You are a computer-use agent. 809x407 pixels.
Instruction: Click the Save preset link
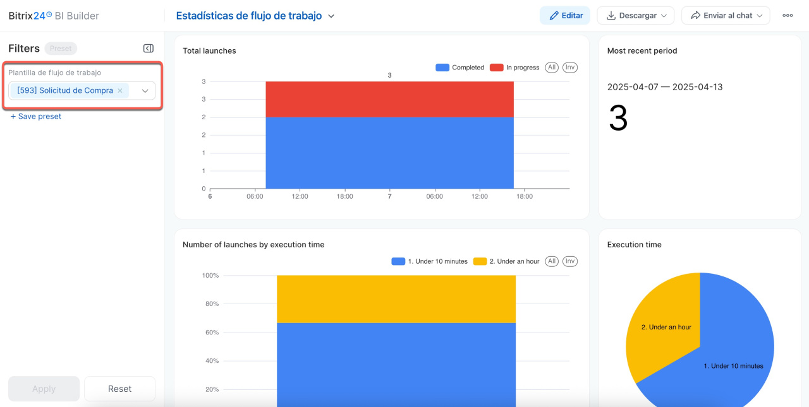pyautogui.click(x=36, y=117)
